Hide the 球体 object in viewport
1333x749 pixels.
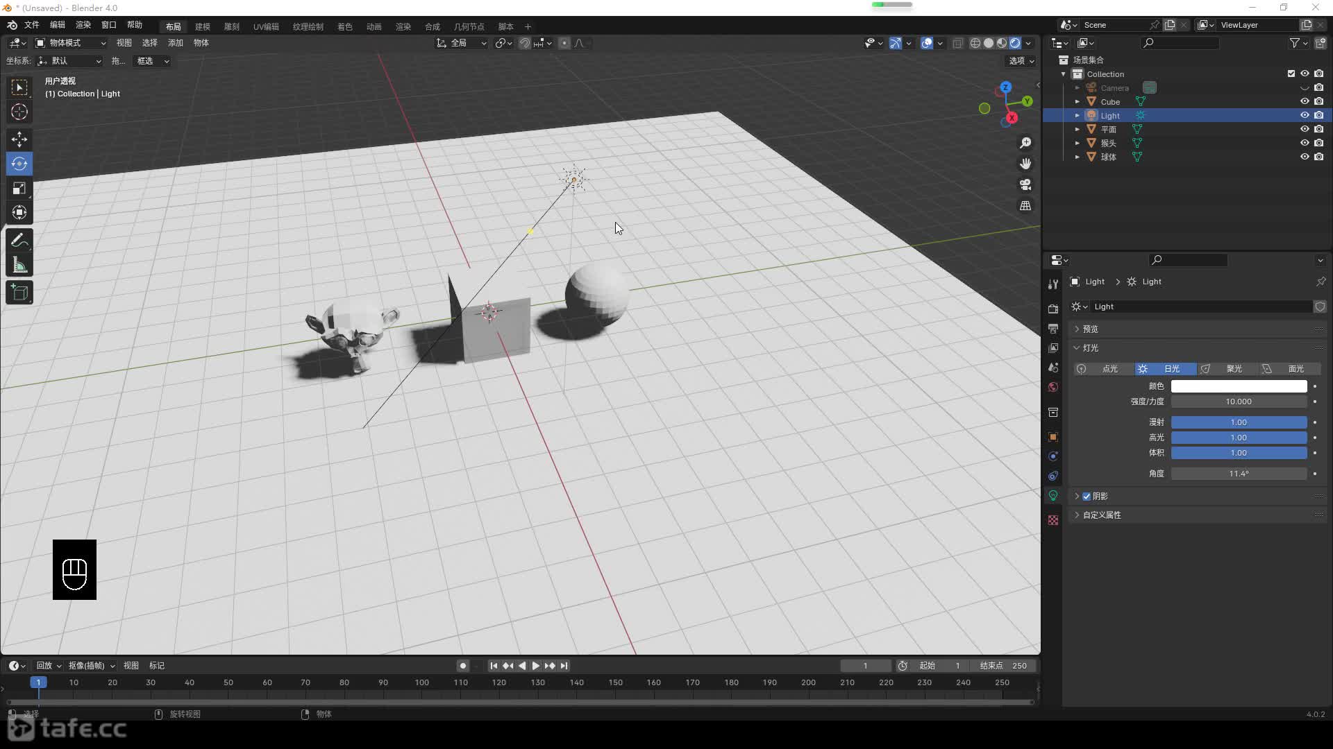(x=1305, y=157)
